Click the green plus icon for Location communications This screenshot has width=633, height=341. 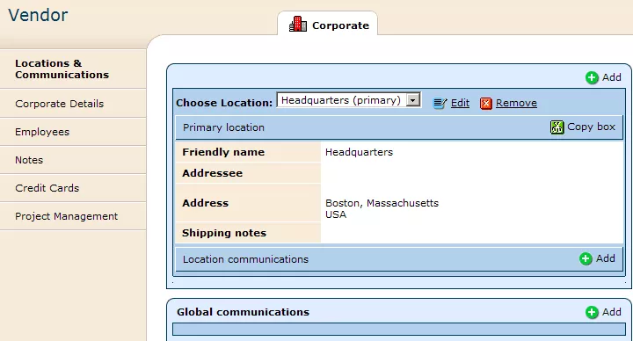pos(586,258)
